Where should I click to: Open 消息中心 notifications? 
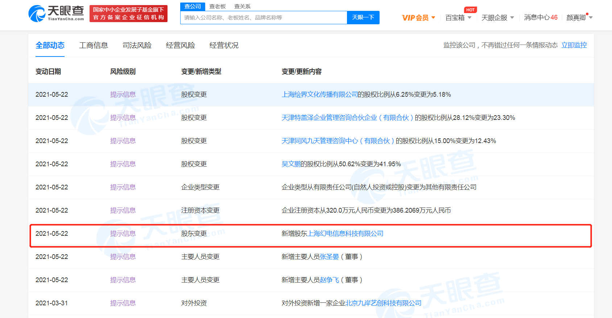pyautogui.click(x=540, y=17)
